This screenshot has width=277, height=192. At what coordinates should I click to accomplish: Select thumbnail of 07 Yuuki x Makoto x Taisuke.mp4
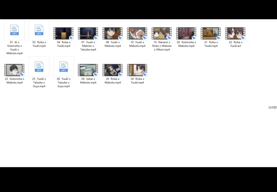88,33
